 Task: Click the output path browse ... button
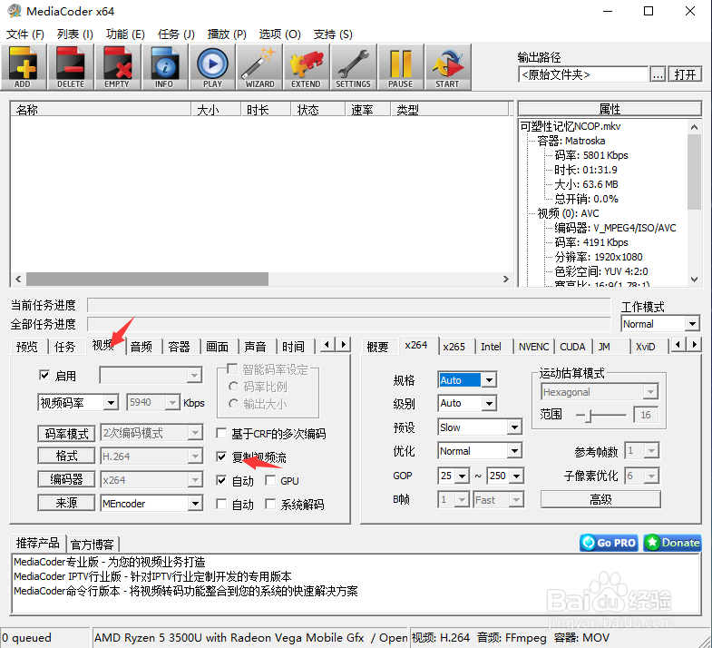658,74
